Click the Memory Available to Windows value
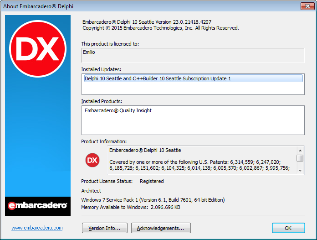The width and height of the screenshot is (317, 240). pyautogui.click(x=165, y=207)
